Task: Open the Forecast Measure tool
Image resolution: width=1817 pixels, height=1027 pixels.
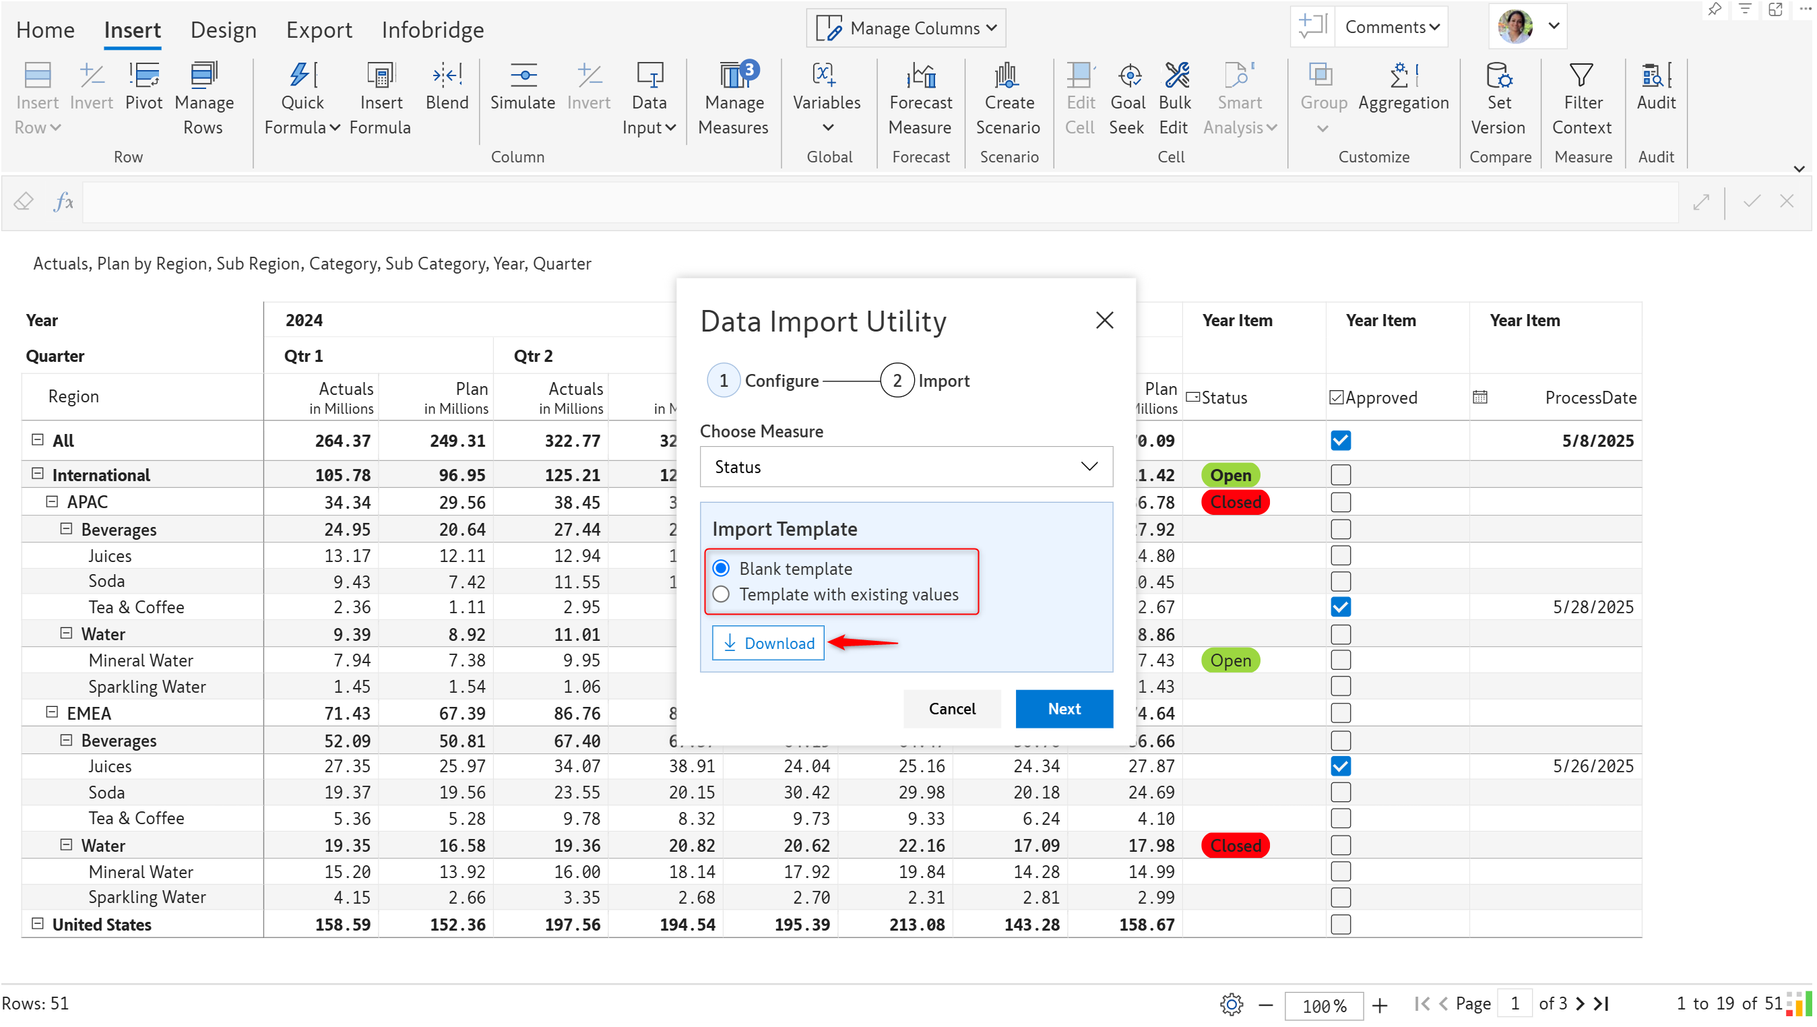Action: pyautogui.click(x=920, y=75)
